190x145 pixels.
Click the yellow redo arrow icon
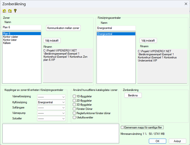10,11
